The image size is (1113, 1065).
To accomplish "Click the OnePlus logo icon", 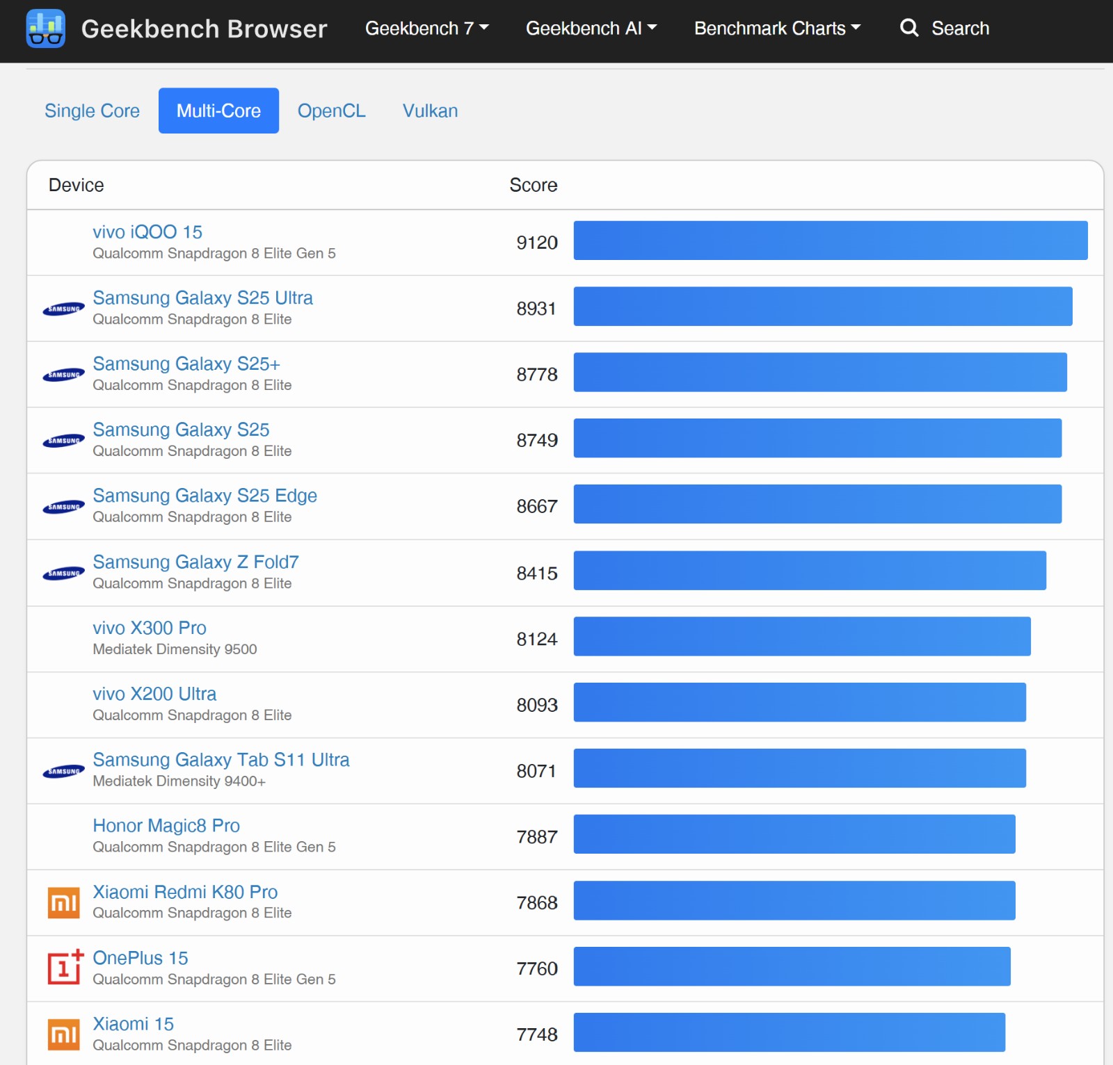I will point(65,967).
